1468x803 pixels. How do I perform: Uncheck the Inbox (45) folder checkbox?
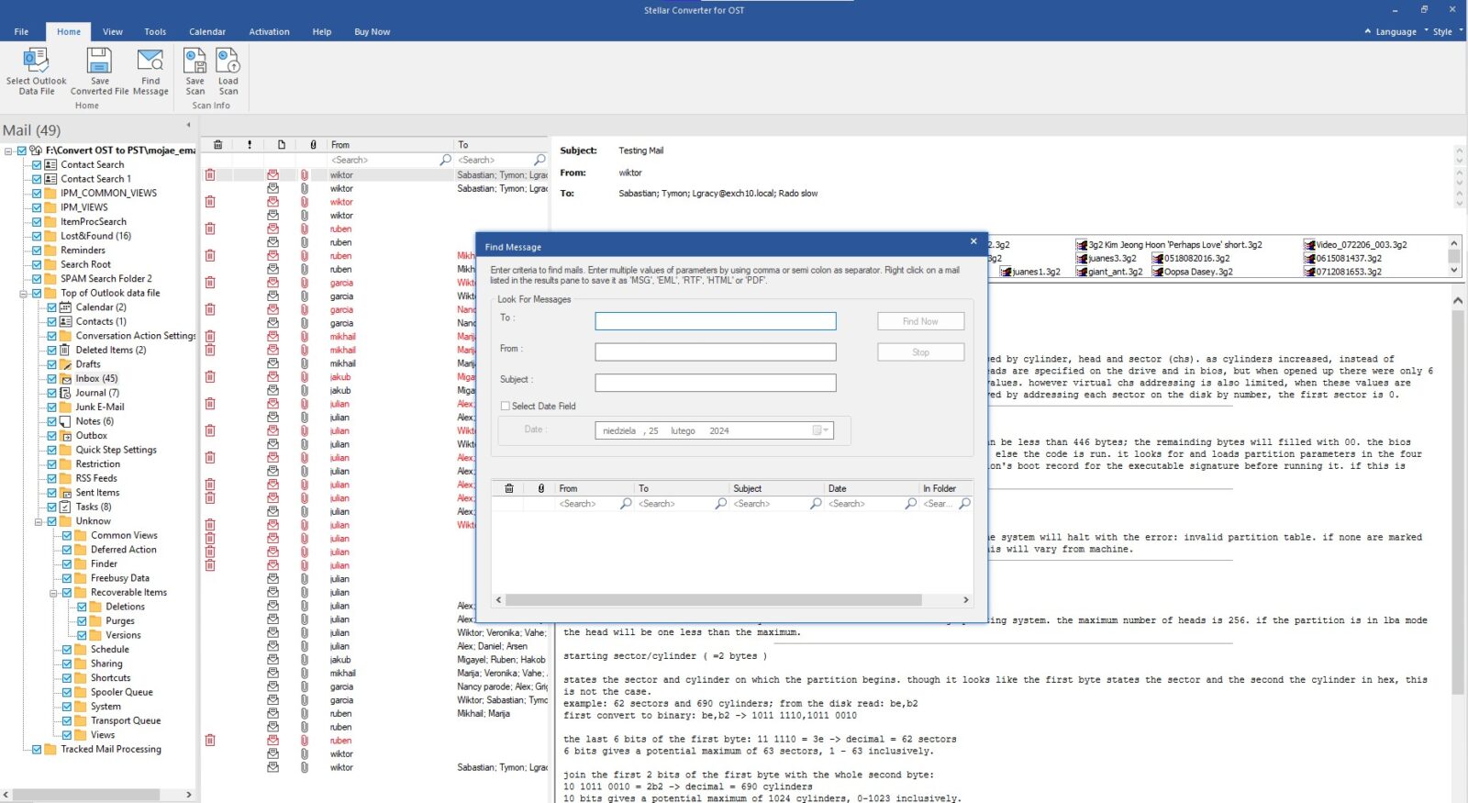(52, 378)
